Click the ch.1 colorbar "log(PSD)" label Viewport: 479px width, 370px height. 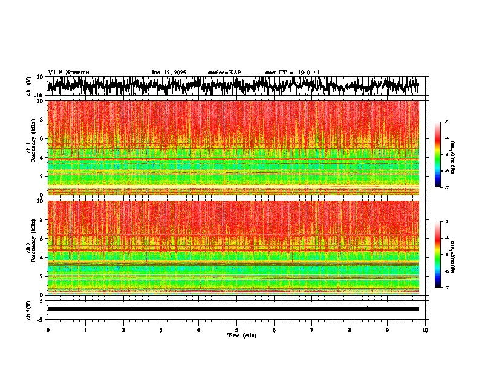click(x=452, y=158)
